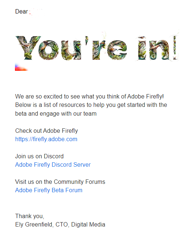The height and width of the screenshot is (240, 185).
Task: Click the We are so excited paragraph
Action: click(x=91, y=105)
